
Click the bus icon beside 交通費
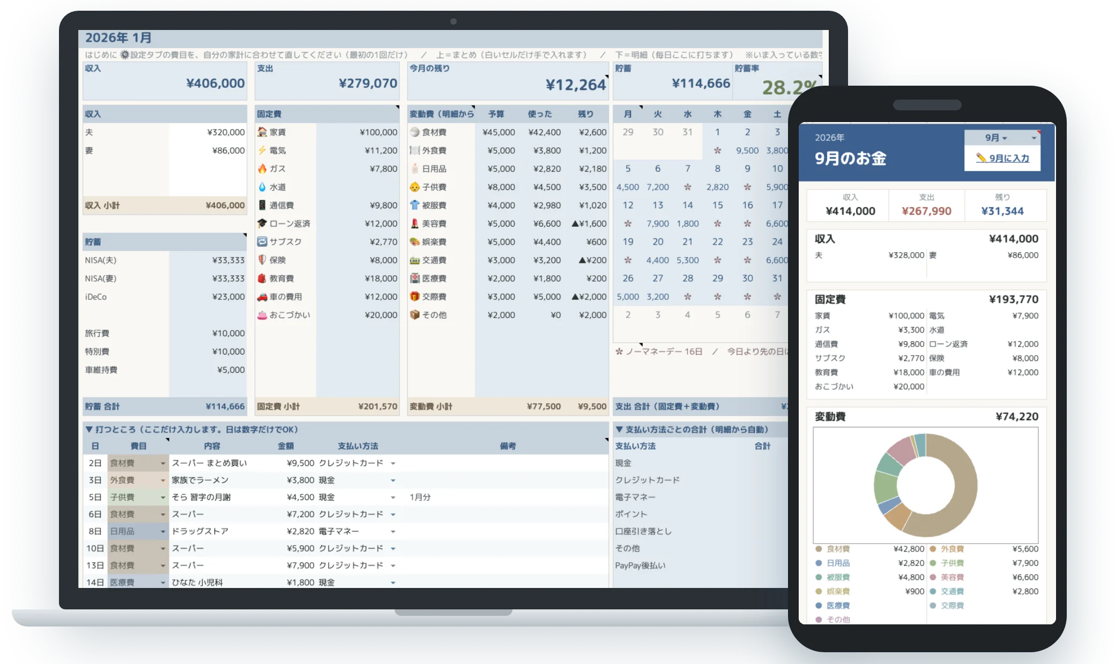[x=414, y=260]
